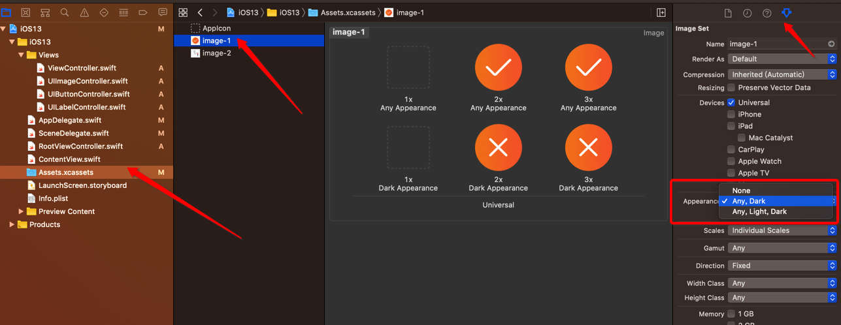Viewport: 841px width, 325px height.
Task: Open AppDelegate.swift in navigator
Action: pos(69,120)
